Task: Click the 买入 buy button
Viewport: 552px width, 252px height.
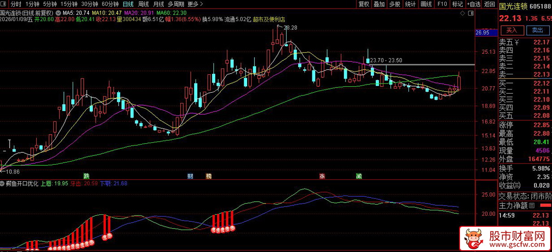Action: point(512,30)
